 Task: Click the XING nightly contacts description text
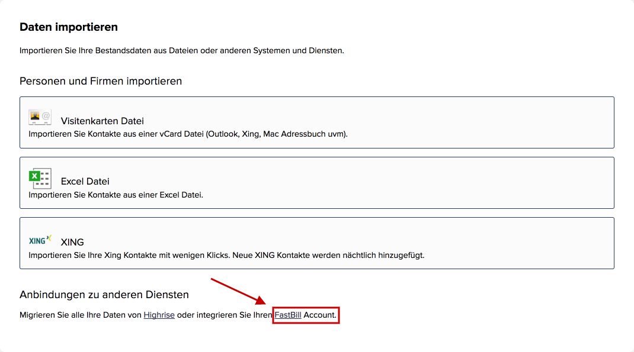click(226, 255)
